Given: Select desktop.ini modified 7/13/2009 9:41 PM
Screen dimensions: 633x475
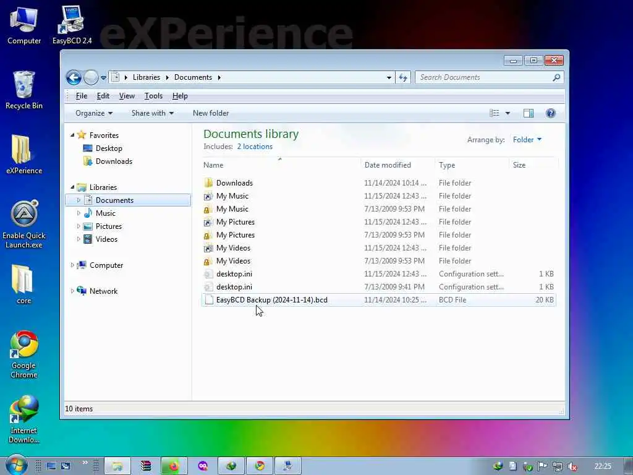Looking at the screenshot, I should pyautogui.click(x=379, y=287).
